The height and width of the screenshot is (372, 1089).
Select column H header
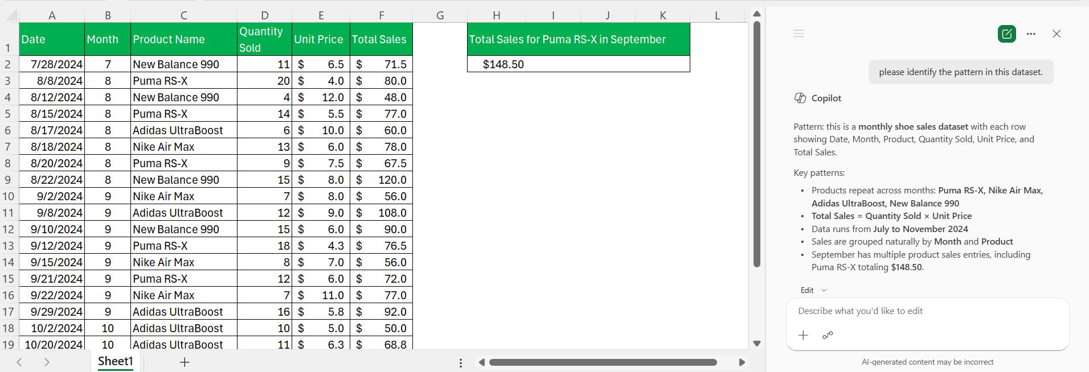point(497,15)
